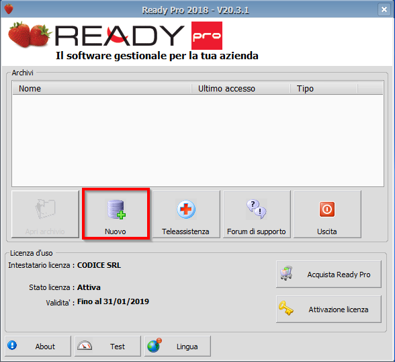395x362 pixels.
Task: Click the Nuovo button label
Action: pos(116,231)
